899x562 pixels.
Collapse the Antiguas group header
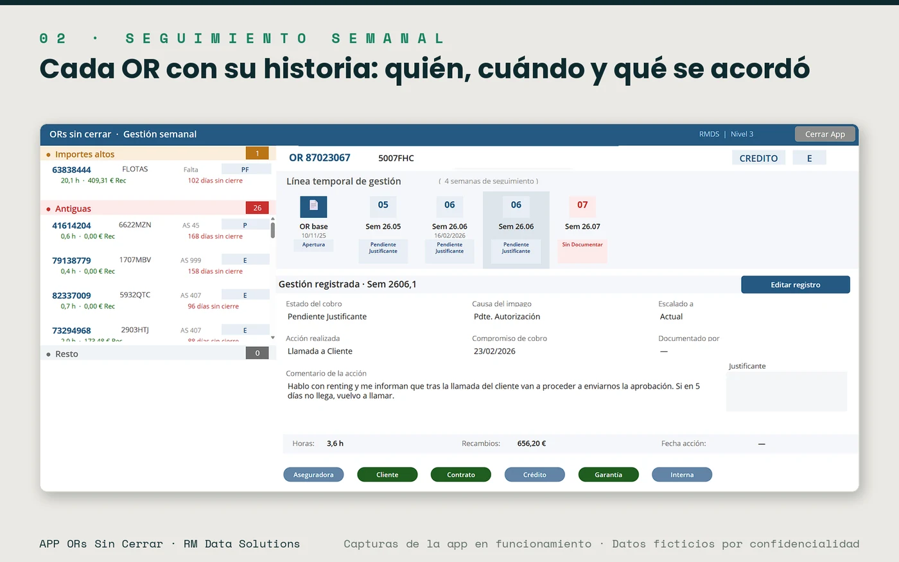point(158,208)
